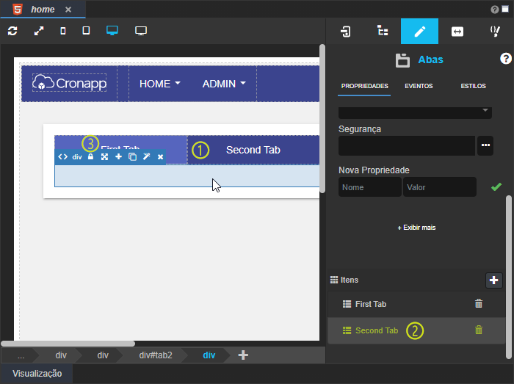Screen dimensions: 514x384
Task: Switch to the ESTILOS tab
Action: coord(473,86)
